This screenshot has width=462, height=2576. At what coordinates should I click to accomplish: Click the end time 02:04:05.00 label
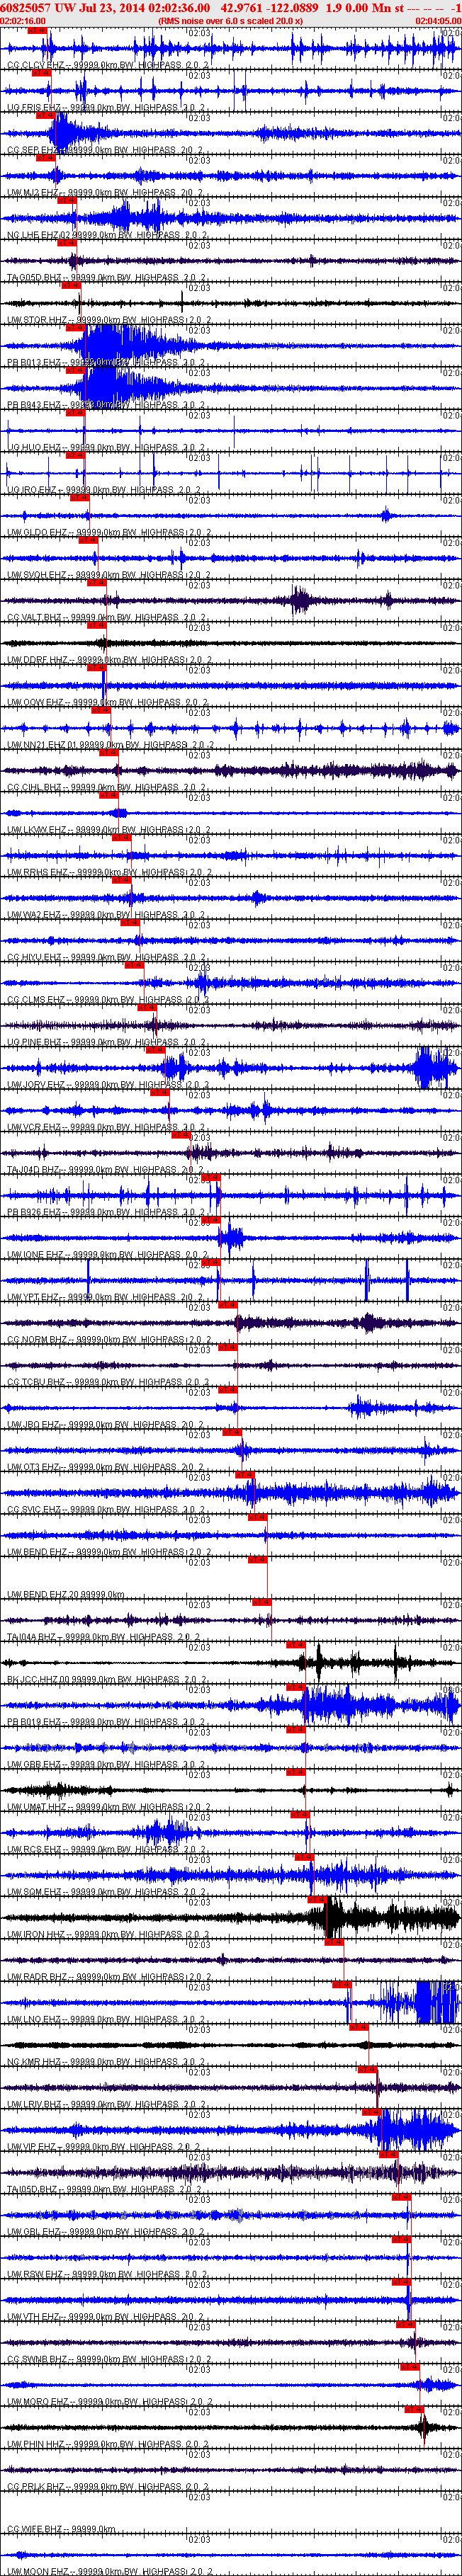[x=438, y=20]
